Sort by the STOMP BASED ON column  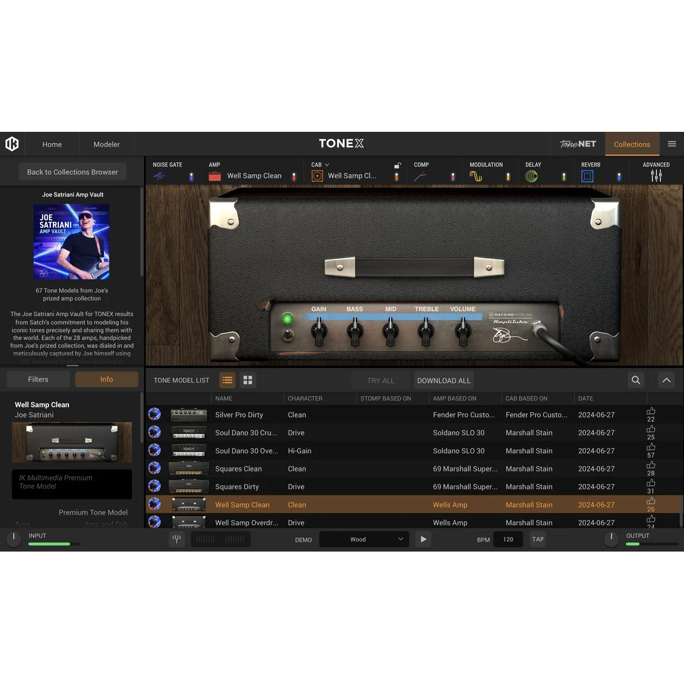click(x=386, y=398)
